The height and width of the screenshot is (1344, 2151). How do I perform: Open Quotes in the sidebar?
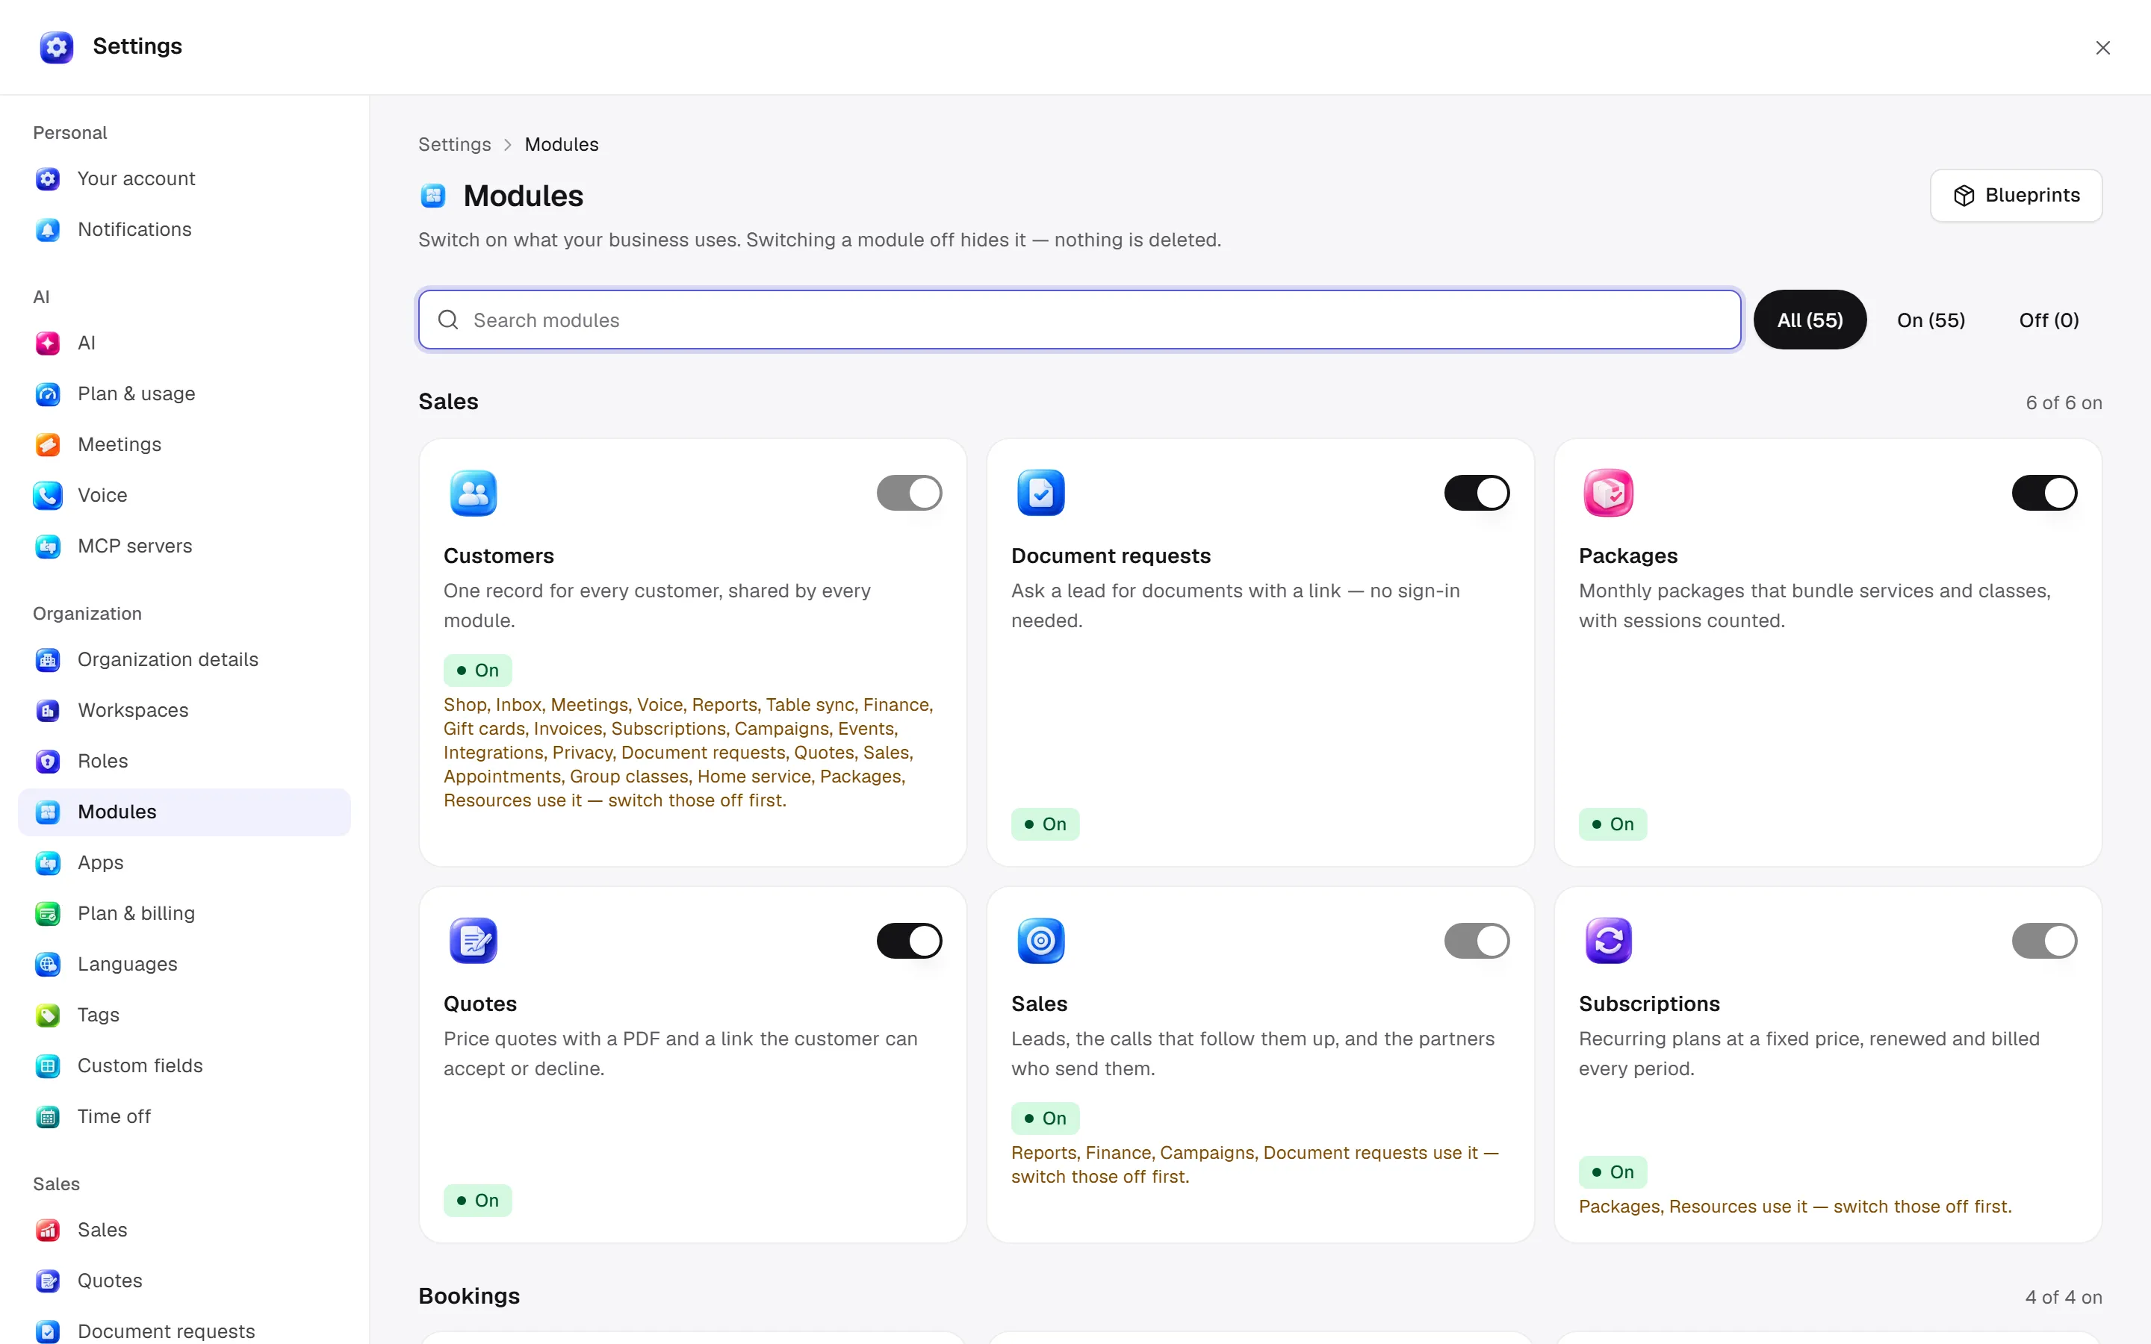point(184,1281)
